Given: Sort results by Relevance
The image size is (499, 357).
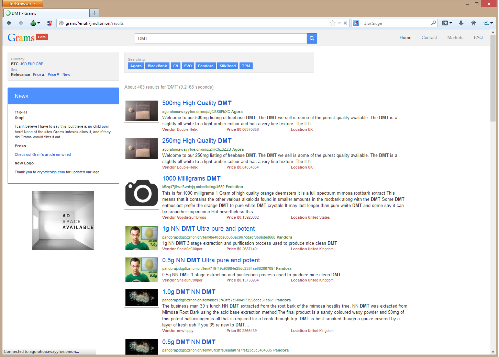Looking at the screenshot, I should [x=21, y=74].
